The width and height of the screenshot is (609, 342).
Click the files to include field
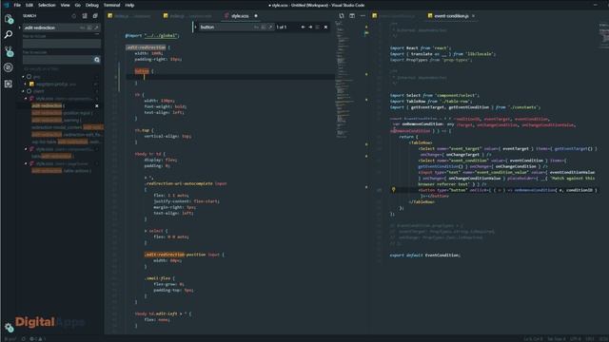[x=62, y=44]
